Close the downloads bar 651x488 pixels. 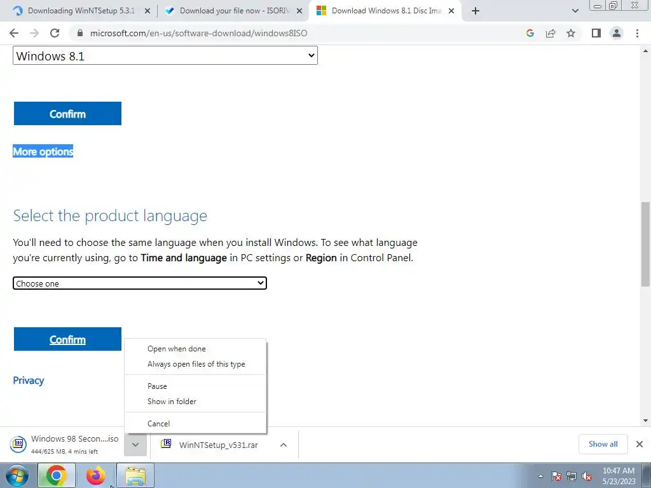[x=640, y=444]
